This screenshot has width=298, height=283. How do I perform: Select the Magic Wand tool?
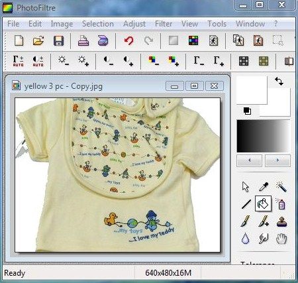tap(281, 187)
